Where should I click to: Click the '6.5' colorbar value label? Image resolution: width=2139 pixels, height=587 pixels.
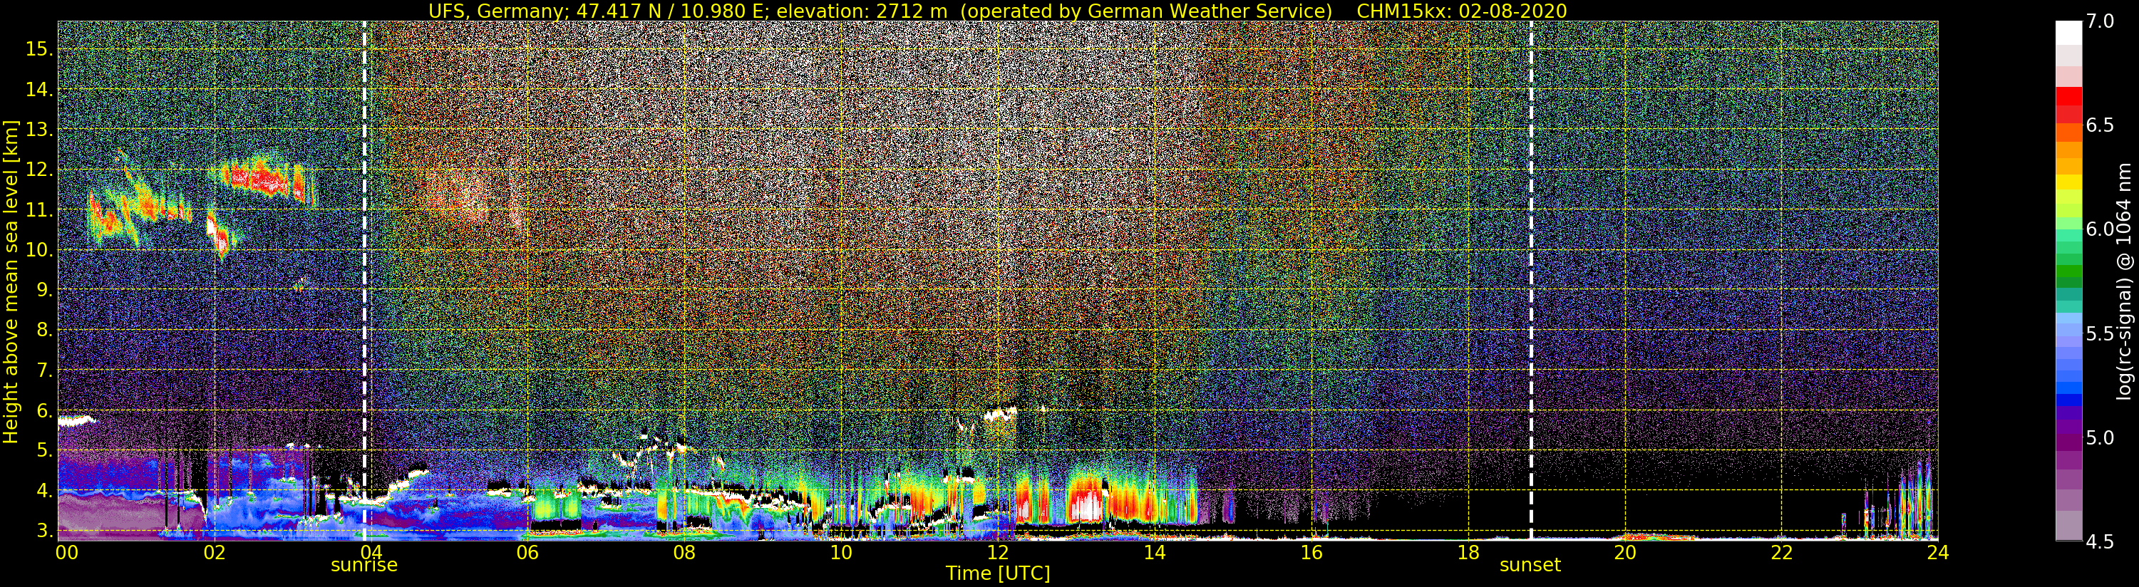[x=2100, y=125]
